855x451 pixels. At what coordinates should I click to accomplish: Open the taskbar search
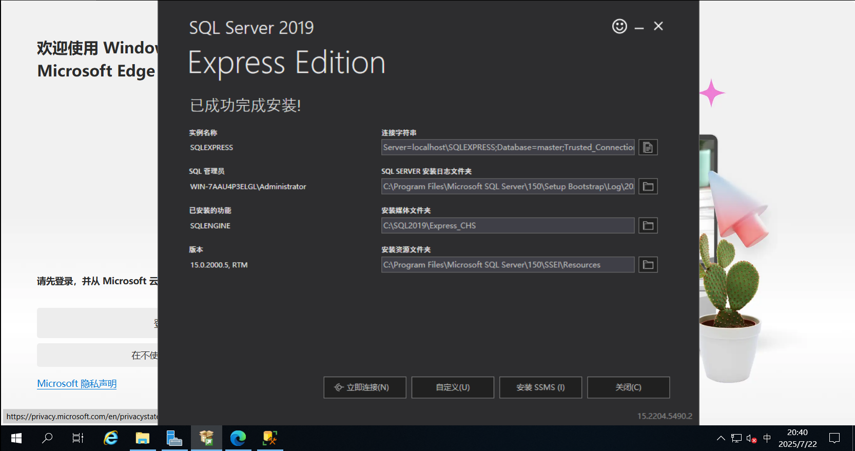(47, 438)
